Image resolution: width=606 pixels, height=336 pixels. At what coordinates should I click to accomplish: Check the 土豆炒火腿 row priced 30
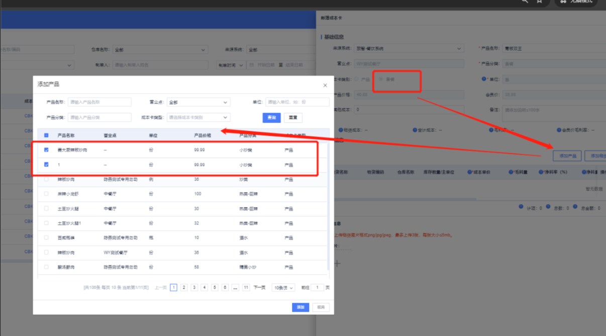(46, 208)
